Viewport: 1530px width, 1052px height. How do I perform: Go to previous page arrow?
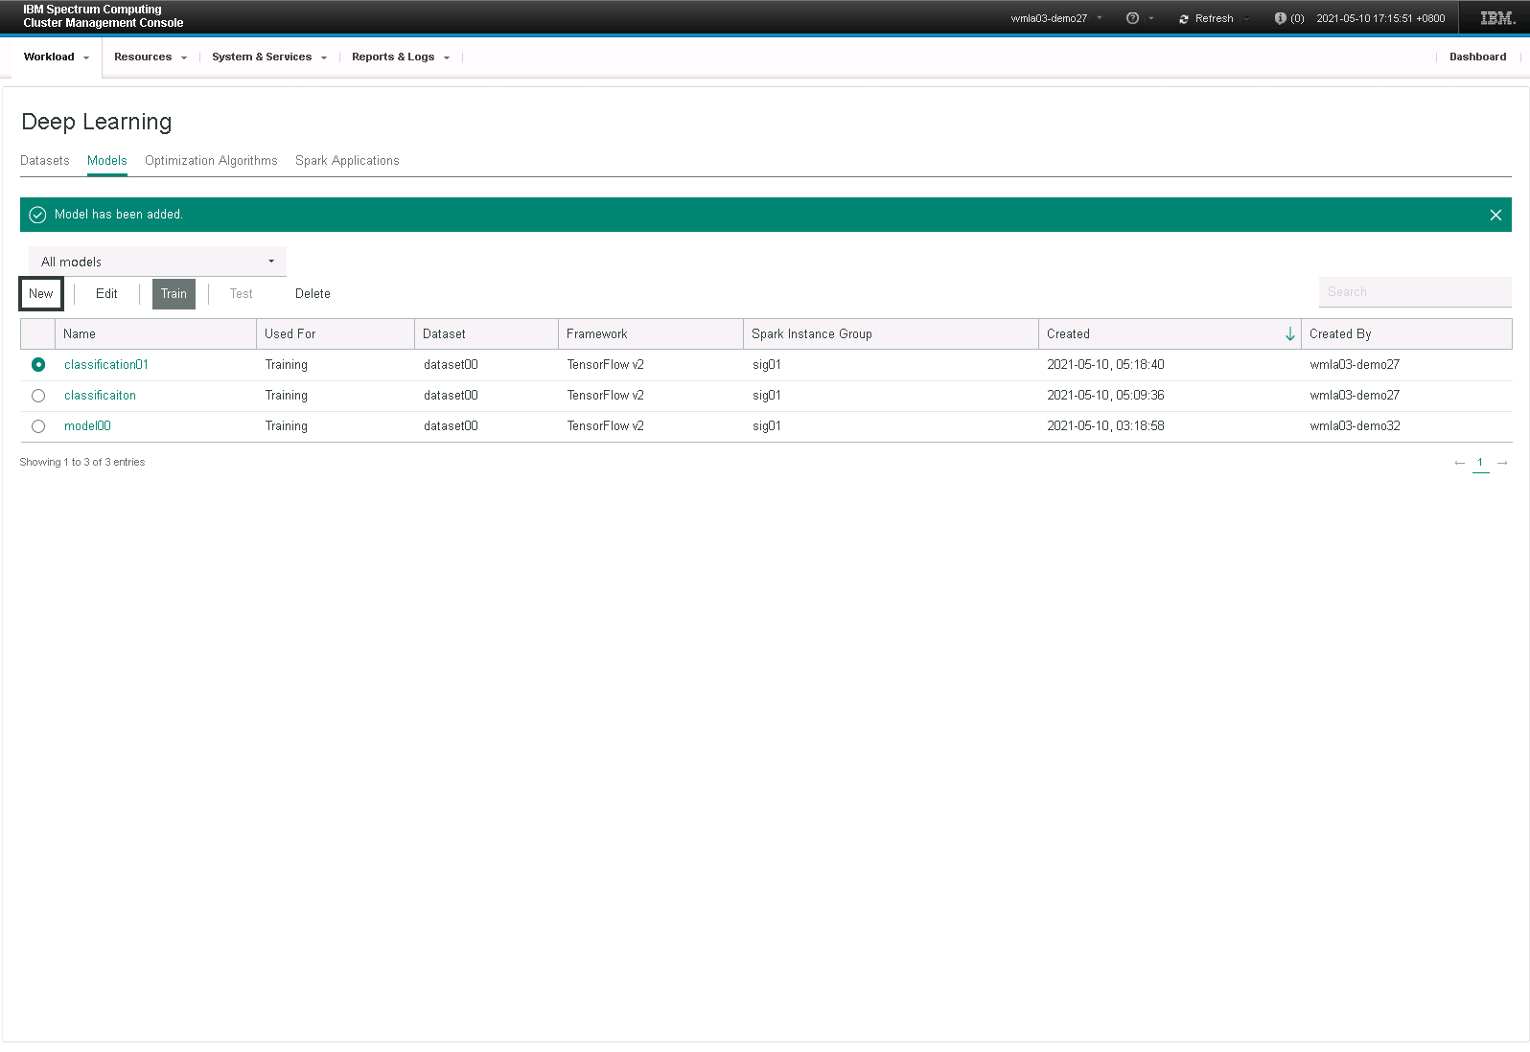coord(1460,463)
